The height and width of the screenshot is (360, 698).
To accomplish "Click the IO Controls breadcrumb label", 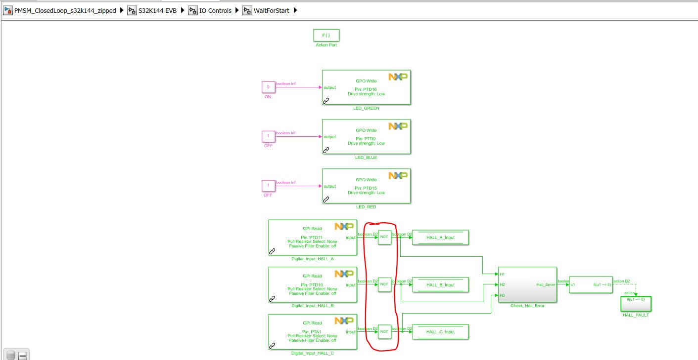I will [215, 10].
